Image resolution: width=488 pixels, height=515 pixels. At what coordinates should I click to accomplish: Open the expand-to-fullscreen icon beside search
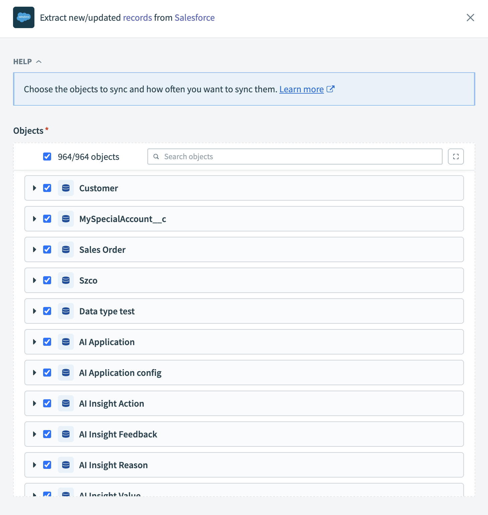point(456,156)
